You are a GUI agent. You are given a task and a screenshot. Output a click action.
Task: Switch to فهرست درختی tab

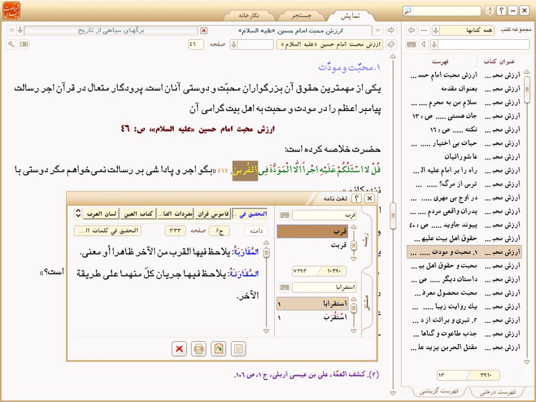tap(497, 392)
